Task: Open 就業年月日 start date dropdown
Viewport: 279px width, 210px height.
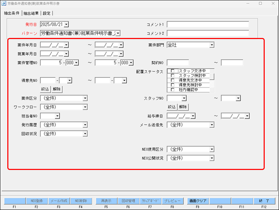Action: [66, 54]
